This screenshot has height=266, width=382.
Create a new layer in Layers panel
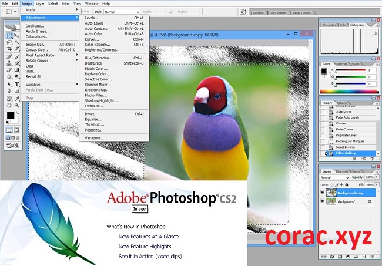(x=364, y=257)
